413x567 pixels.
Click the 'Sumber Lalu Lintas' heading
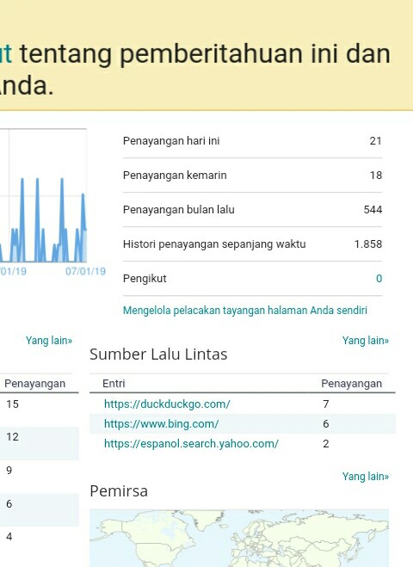click(x=158, y=354)
